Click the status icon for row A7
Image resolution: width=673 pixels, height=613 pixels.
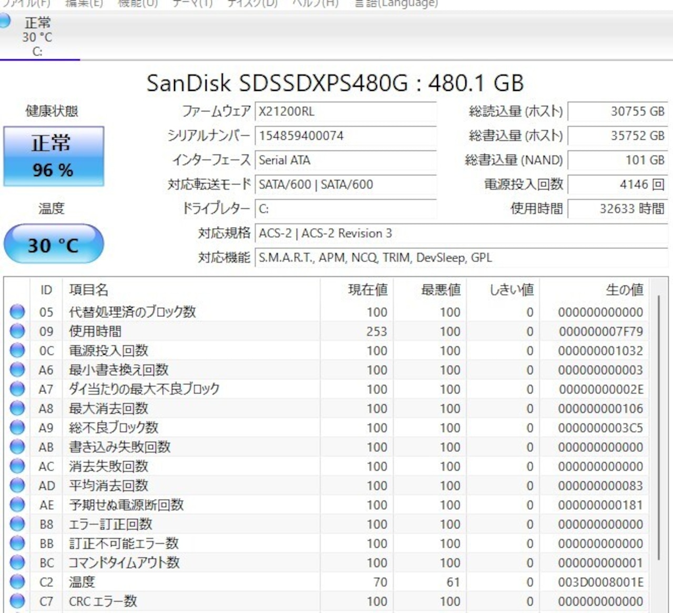(x=17, y=389)
